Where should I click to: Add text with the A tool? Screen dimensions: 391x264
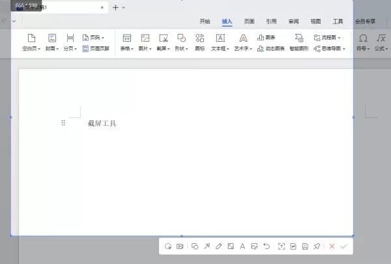pyautogui.click(x=242, y=246)
